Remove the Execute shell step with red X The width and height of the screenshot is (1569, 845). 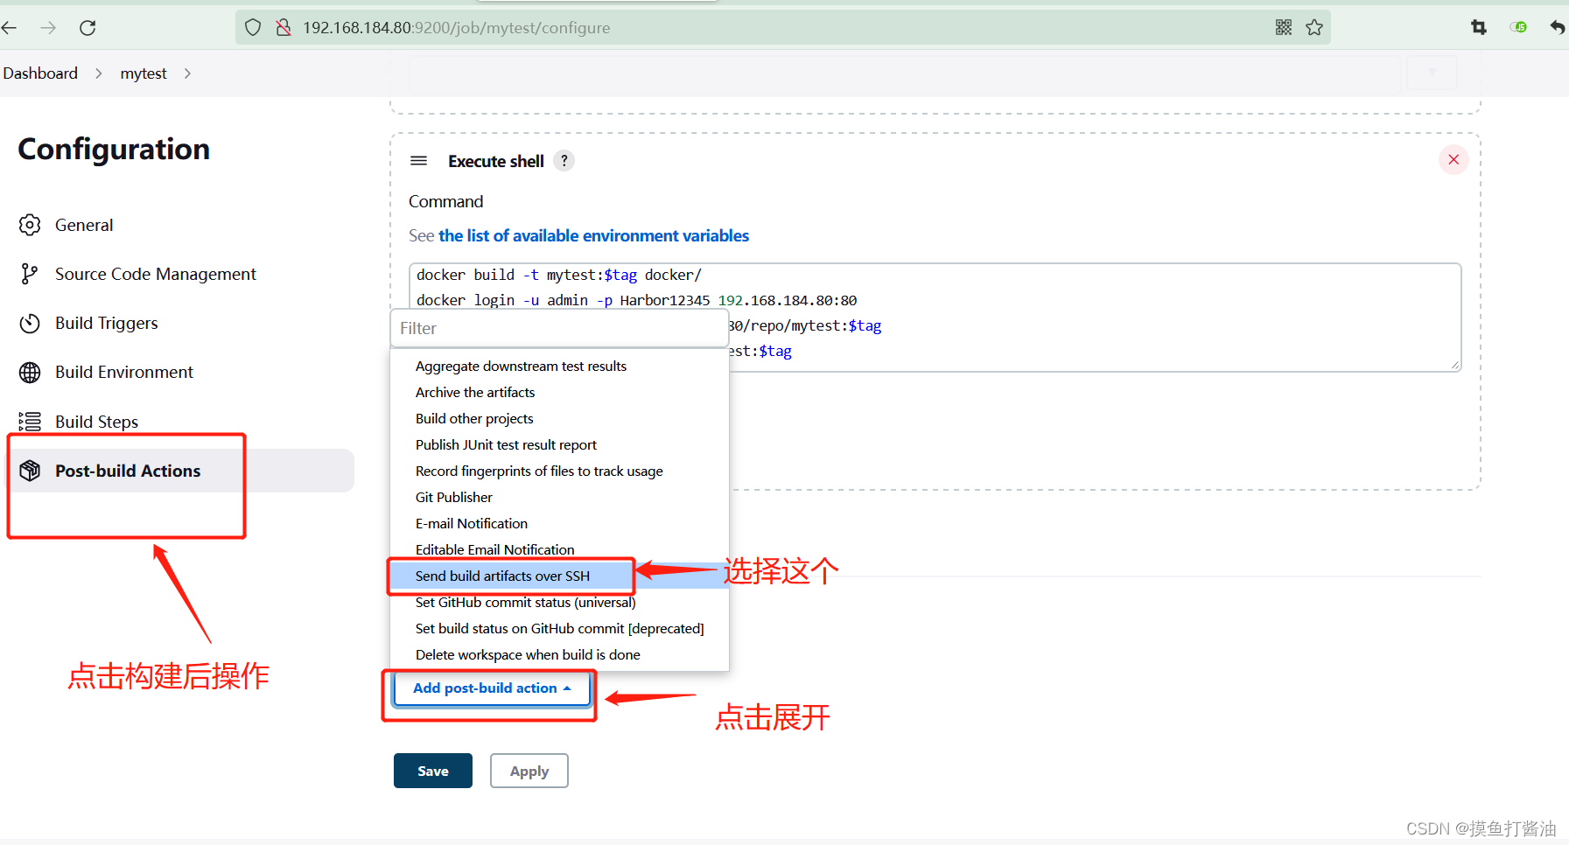(x=1453, y=159)
